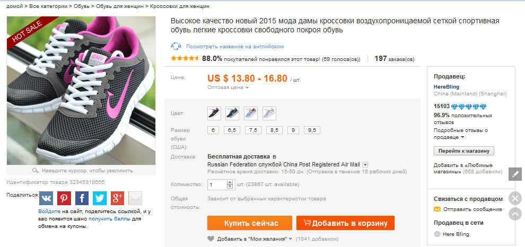This screenshot has width=525, height=247.
Task: Select shoe size 6
Action: tap(213, 130)
